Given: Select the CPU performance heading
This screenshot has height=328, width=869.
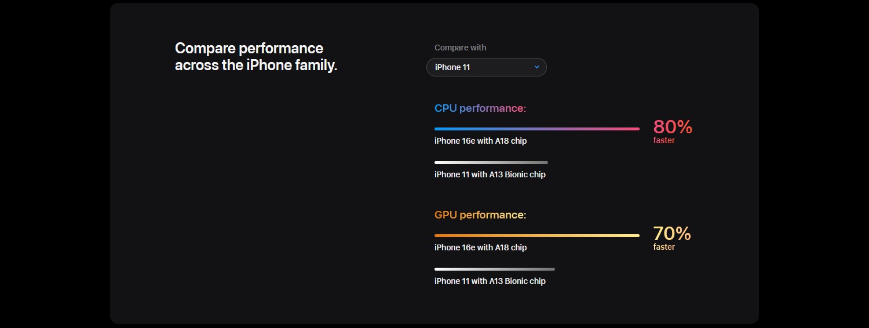Looking at the screenshot, I should click(480, 108).
